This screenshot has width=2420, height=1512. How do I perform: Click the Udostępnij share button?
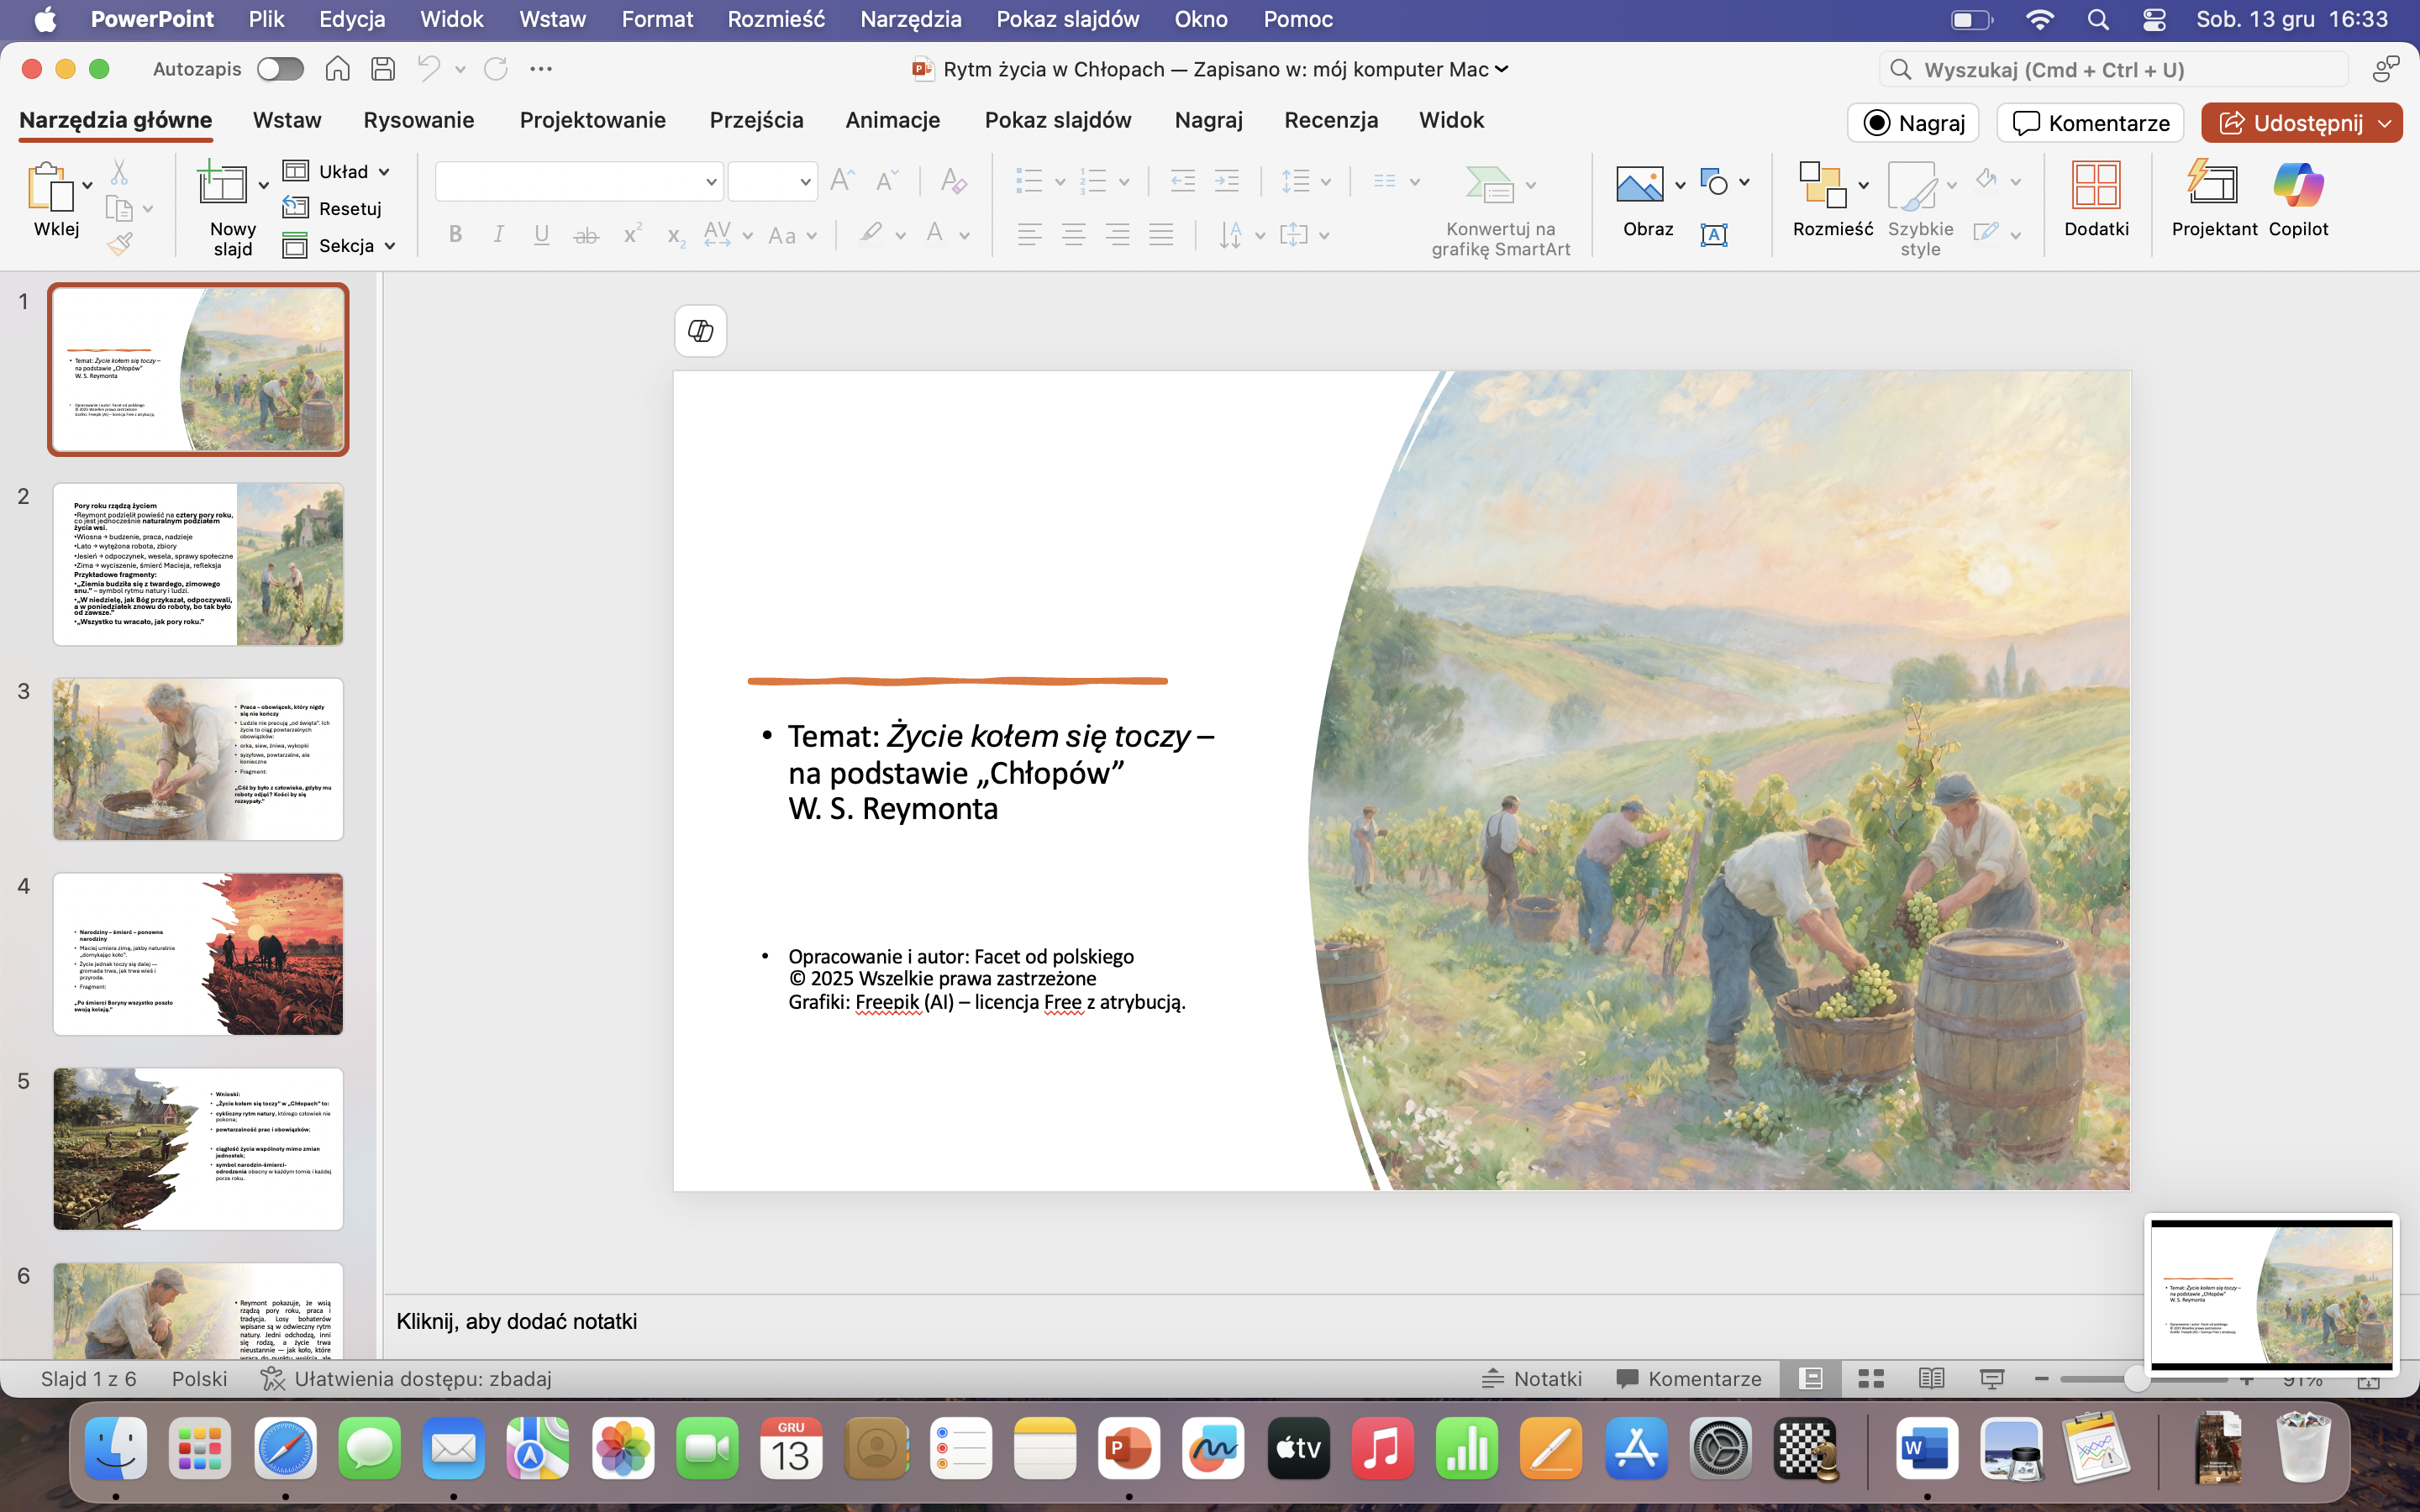[2290, 123]
